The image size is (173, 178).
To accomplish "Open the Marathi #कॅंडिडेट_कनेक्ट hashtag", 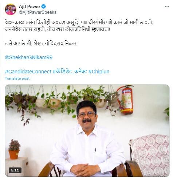I will point(70,72).
